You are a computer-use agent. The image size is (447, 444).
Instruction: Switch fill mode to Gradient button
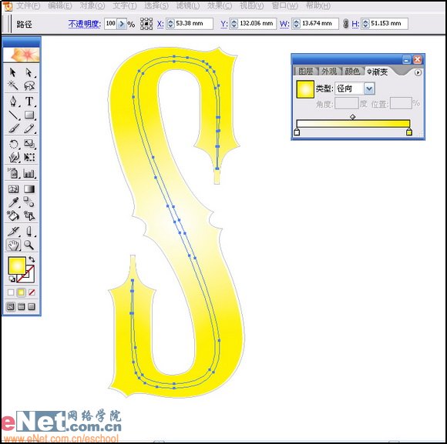click(x=21, y=292)
